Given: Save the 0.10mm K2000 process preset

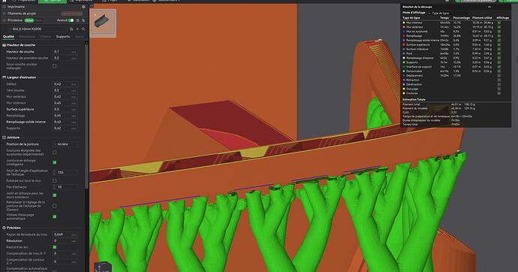Looking at the screenshot, I should click(71, 29).
